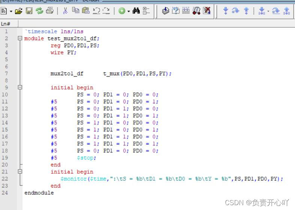Open the Step Into Current dropdown arrow

[x=268, y=12]
